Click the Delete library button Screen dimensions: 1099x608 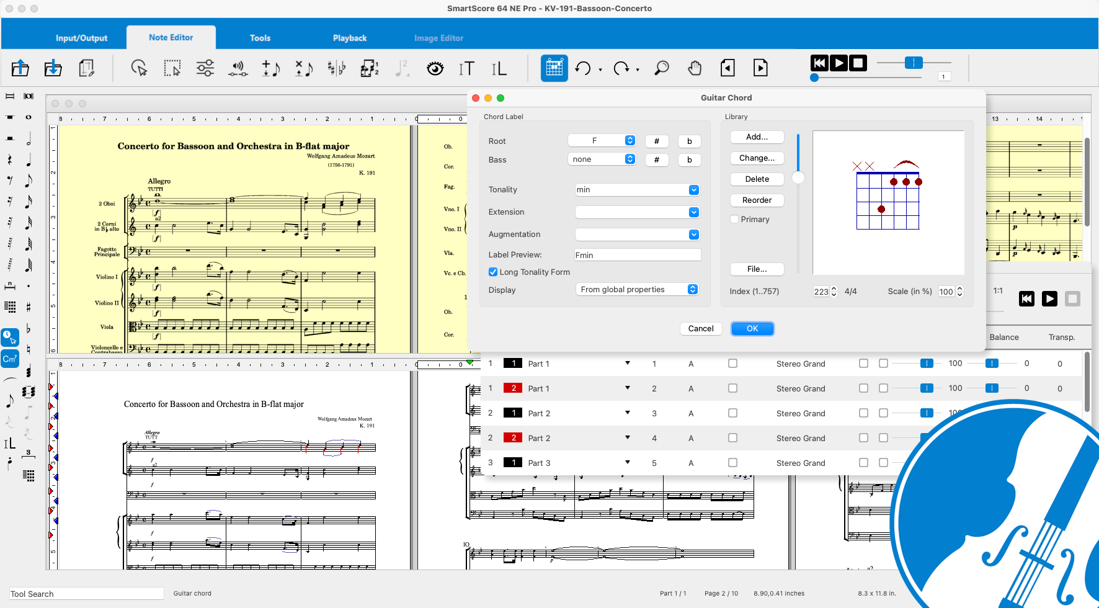[757, 179]
